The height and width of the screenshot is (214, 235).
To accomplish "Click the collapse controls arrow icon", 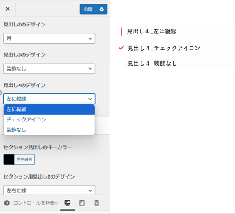I will [x=7, y=203].
